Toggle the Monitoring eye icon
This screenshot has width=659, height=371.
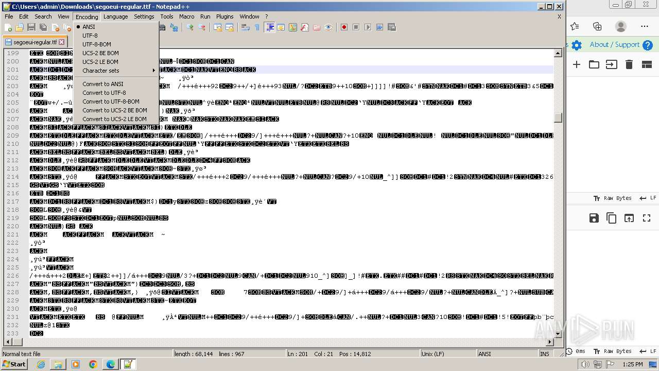[328, 27]
